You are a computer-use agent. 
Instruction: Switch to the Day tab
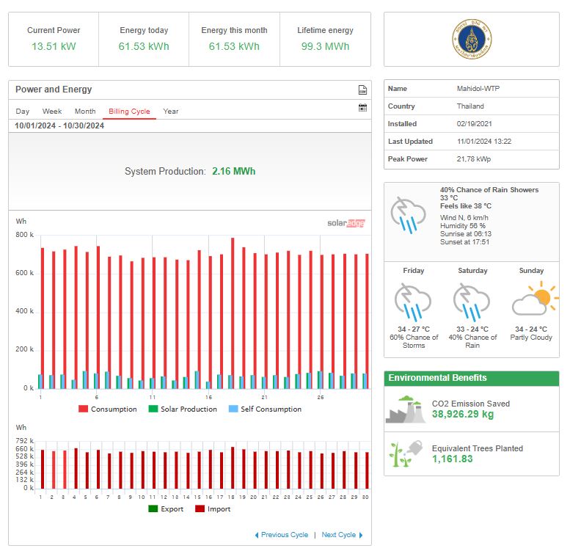click(23, 112)
